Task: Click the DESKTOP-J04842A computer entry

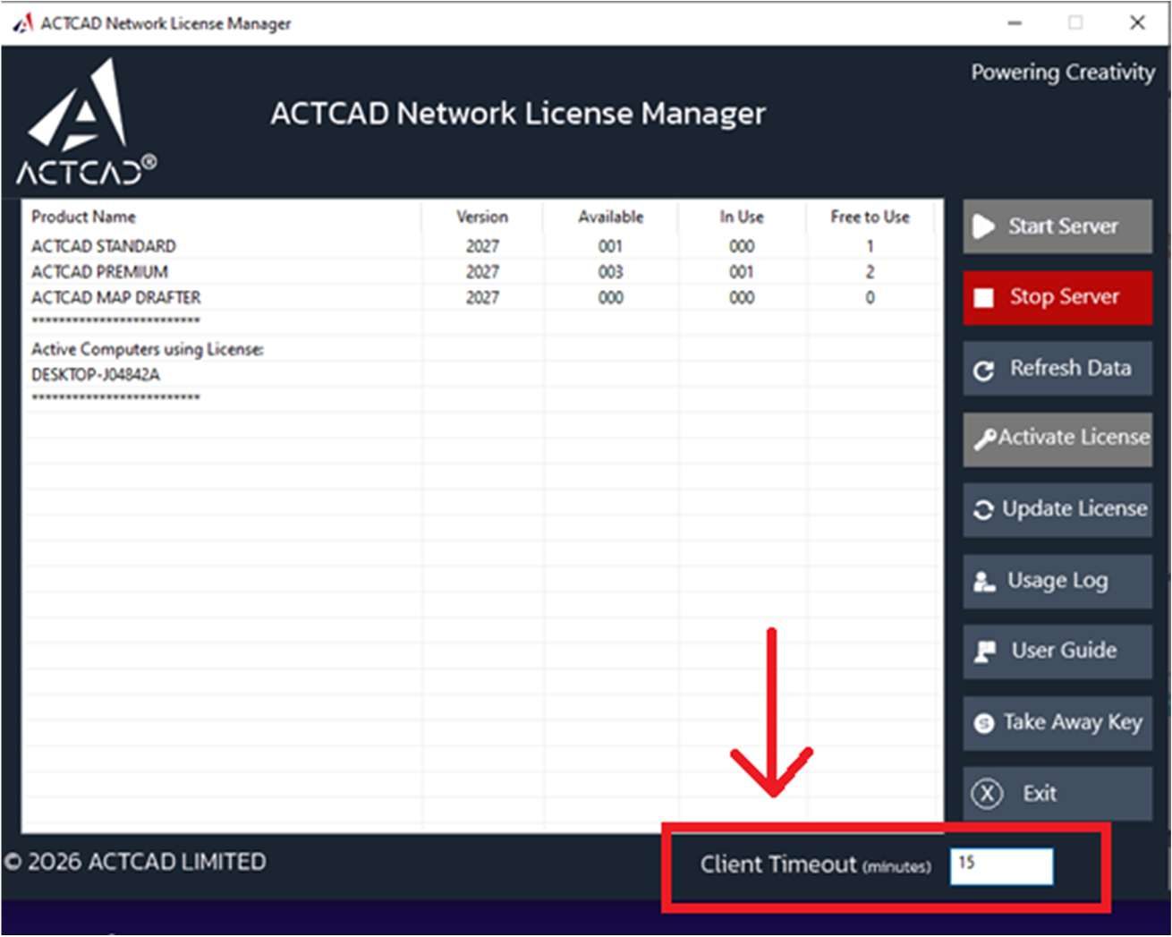Action: [x=96, y=375]
